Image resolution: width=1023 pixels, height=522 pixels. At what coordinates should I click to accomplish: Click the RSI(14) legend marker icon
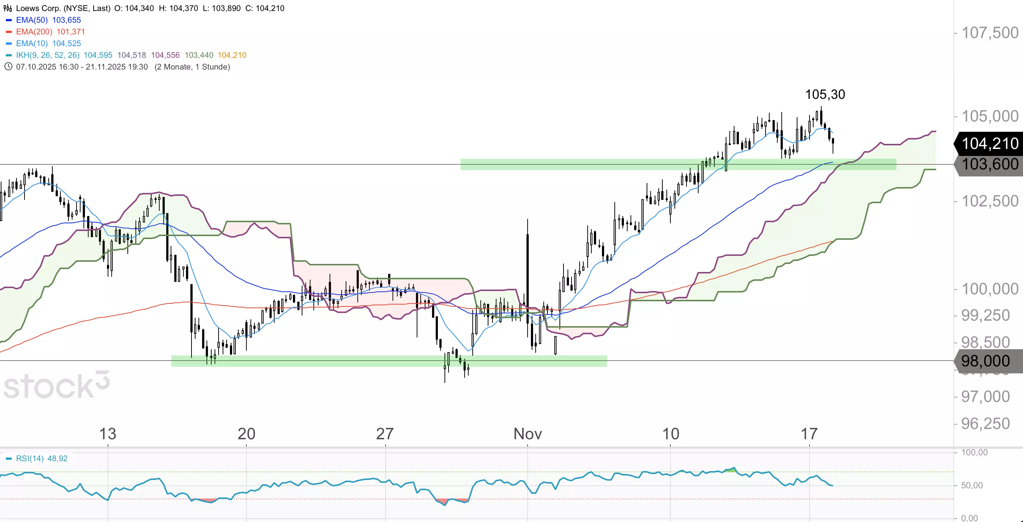tap(9, 459)
